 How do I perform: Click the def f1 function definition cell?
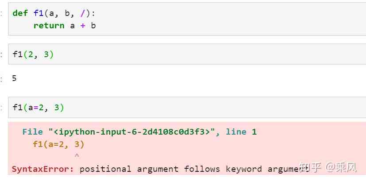tap(187, 19)
